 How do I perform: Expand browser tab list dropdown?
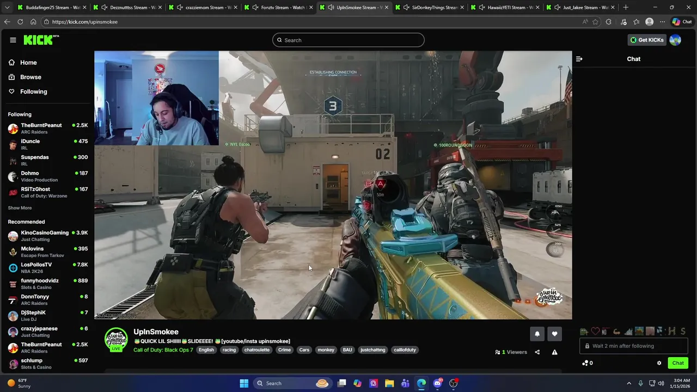click(x=7, y=8)
